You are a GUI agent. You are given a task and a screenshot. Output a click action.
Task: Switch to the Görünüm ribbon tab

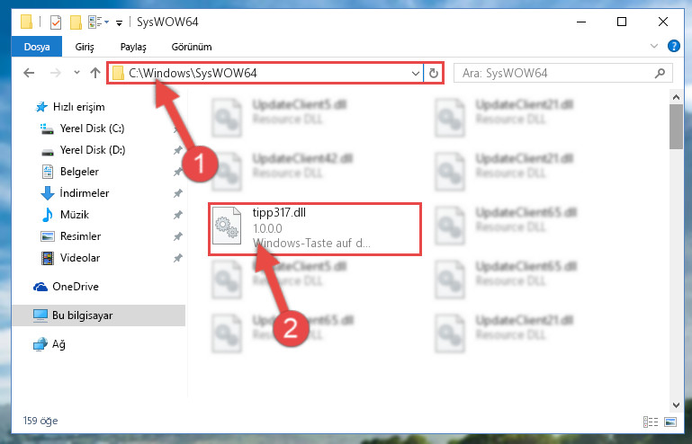(x=192, y=47)
